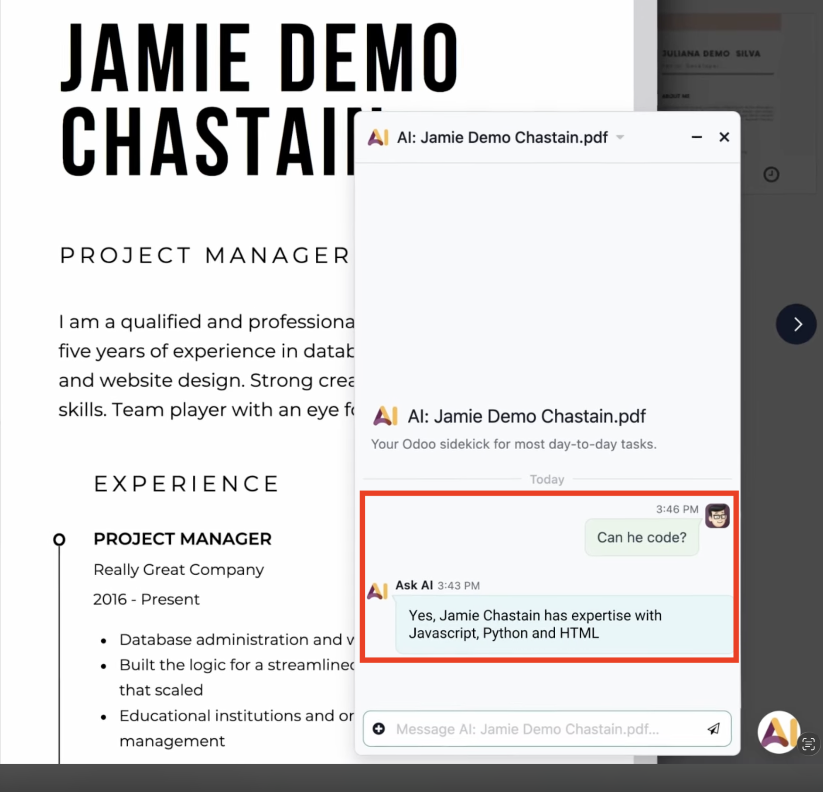Click the user avatar beside 3:46 PM

tap(717, 516)
